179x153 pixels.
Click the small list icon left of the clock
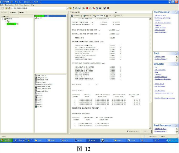pos(73,8)
